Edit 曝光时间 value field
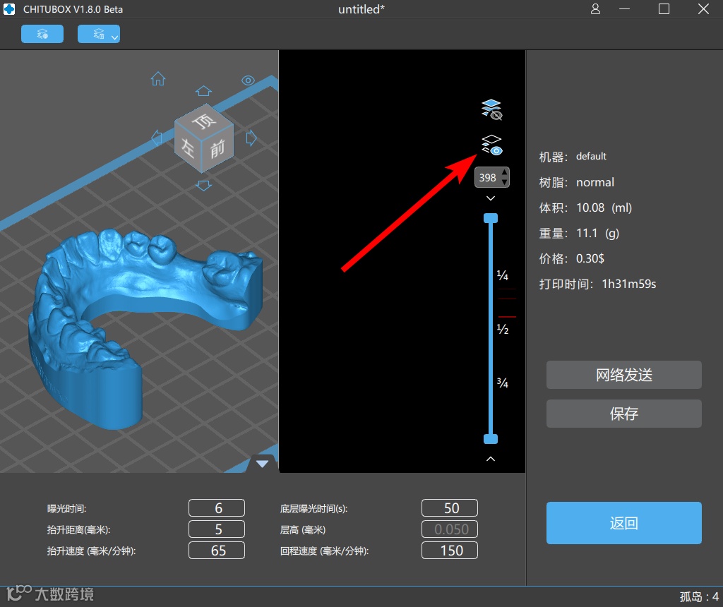The image size is (723, 607). (x=217, y=508)
